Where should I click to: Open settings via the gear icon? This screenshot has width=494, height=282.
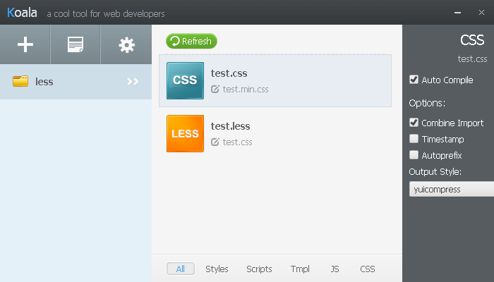126,44
